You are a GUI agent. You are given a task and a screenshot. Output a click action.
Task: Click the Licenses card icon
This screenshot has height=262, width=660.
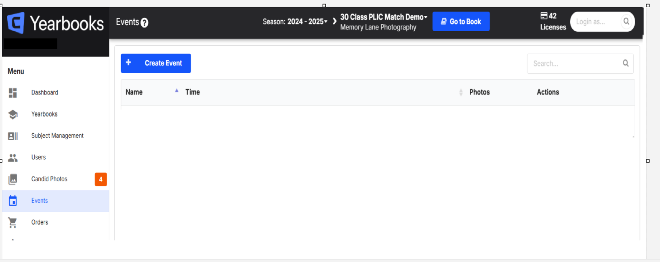tap(544, 16)
